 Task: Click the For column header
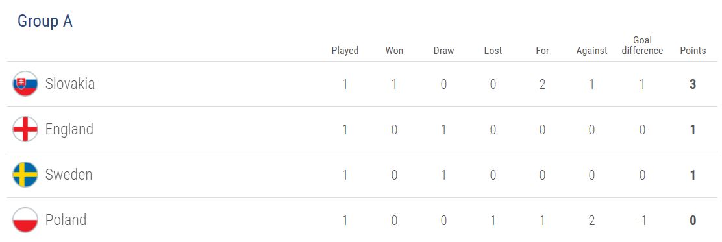542,51
